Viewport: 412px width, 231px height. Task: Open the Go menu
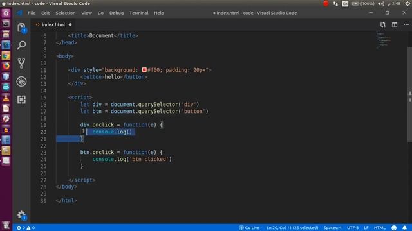tap(100, 13)
